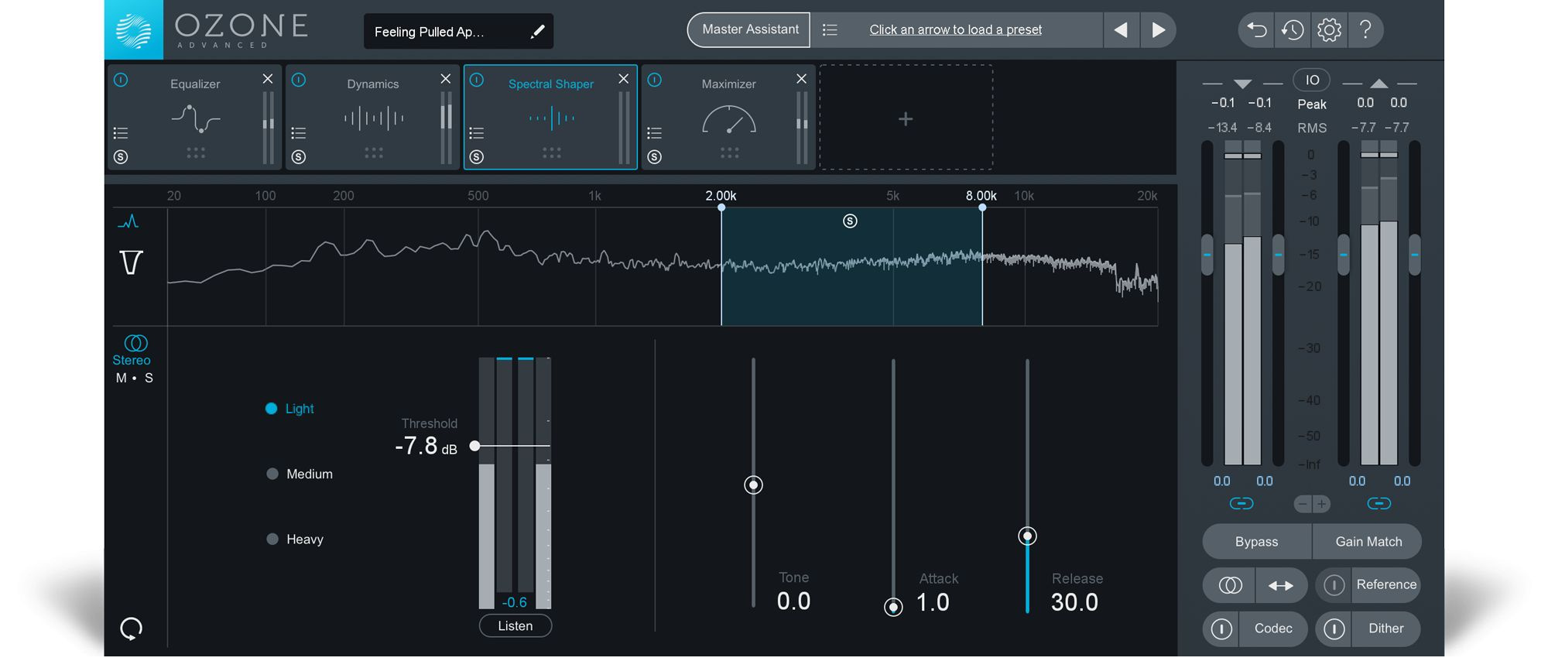Click the Release slider handle
Screen dimensions: 1548x668
click(1027, 536)
